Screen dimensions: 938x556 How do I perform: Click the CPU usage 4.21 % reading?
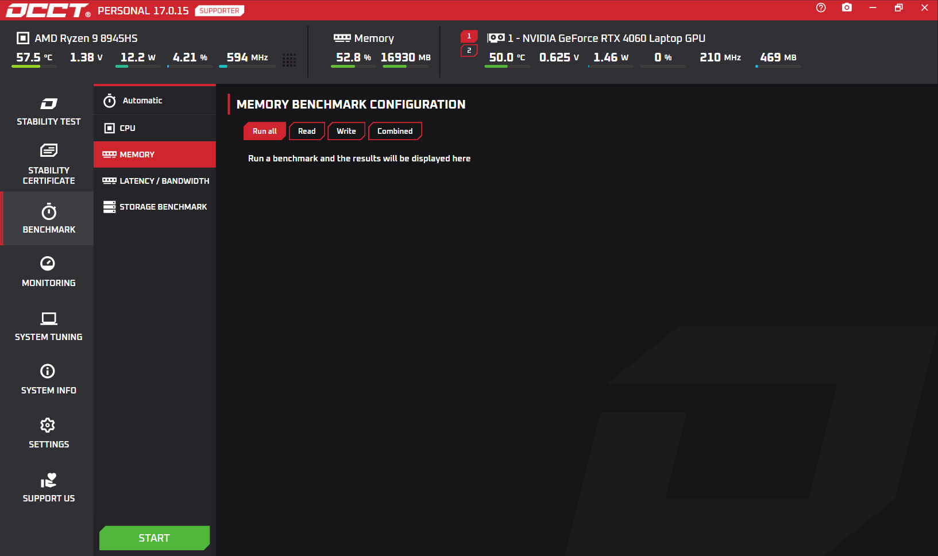pos(190,57)
